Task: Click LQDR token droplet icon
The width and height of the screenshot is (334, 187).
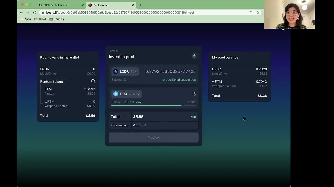Action: point(116,71)
